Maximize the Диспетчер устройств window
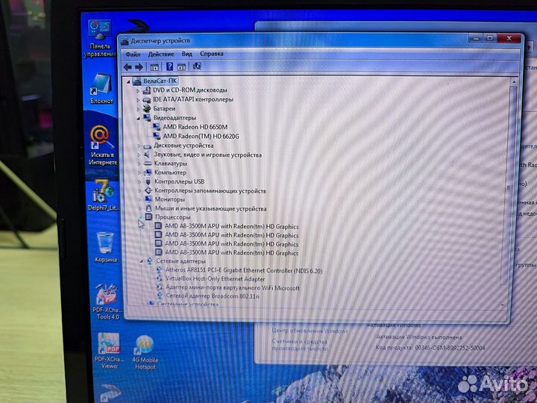 click(x=490, y=38)
